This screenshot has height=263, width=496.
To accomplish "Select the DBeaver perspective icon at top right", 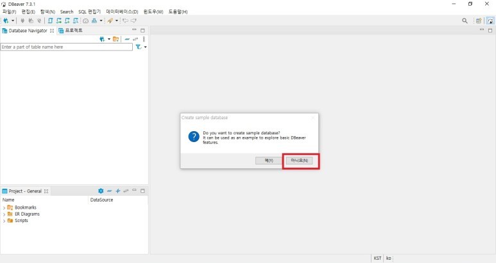I will [490, 21].
